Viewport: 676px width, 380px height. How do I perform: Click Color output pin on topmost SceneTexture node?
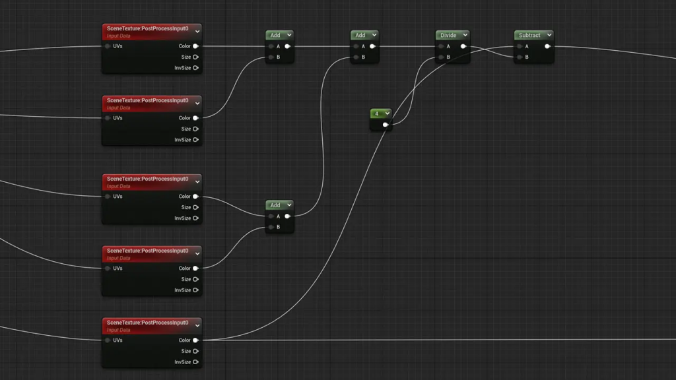pyautogui.click(x=195, y=46)
